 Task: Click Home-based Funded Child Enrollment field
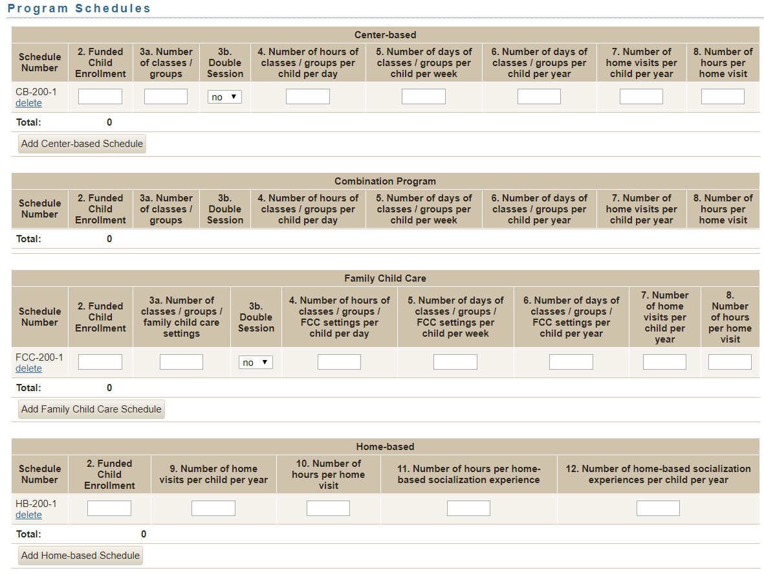pyautogui.click(x=109, y=508)
